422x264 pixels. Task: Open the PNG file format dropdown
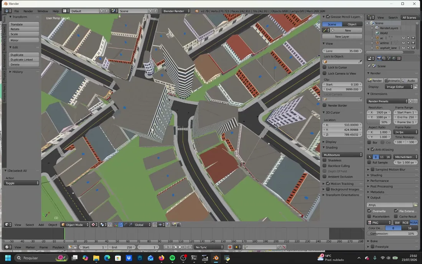[x=379, y=223]
